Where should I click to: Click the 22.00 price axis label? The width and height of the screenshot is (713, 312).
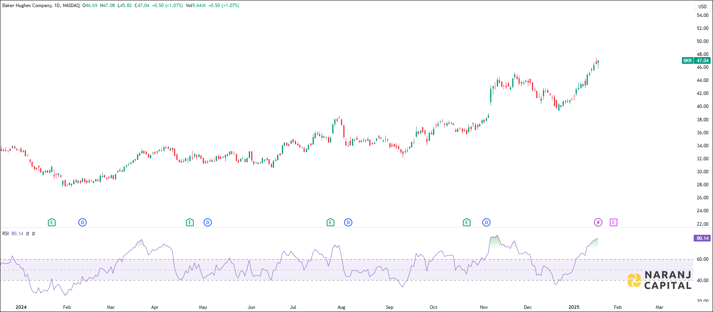tap(702, 224)
